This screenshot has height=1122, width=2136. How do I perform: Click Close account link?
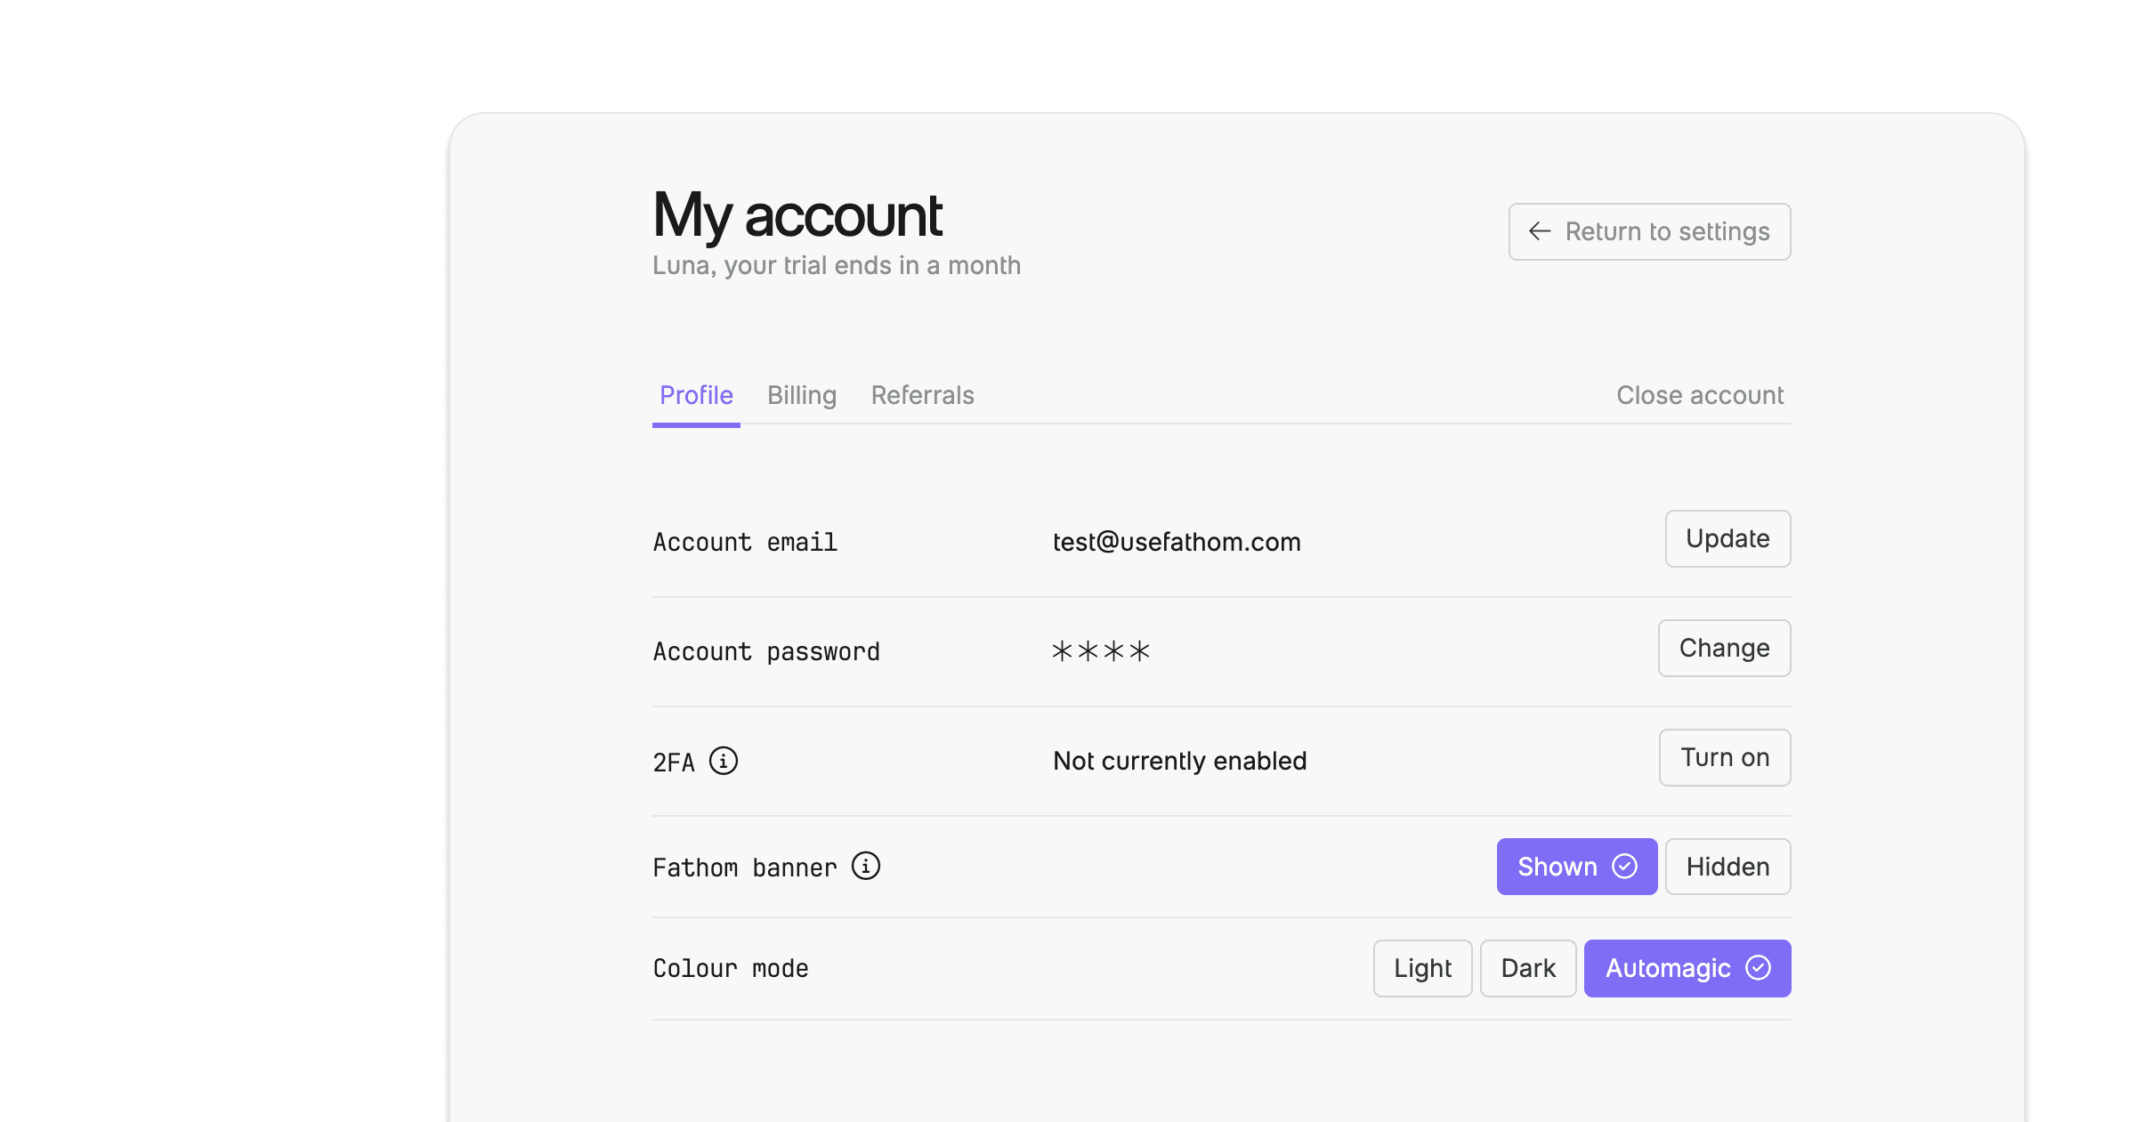(1701, 394)
